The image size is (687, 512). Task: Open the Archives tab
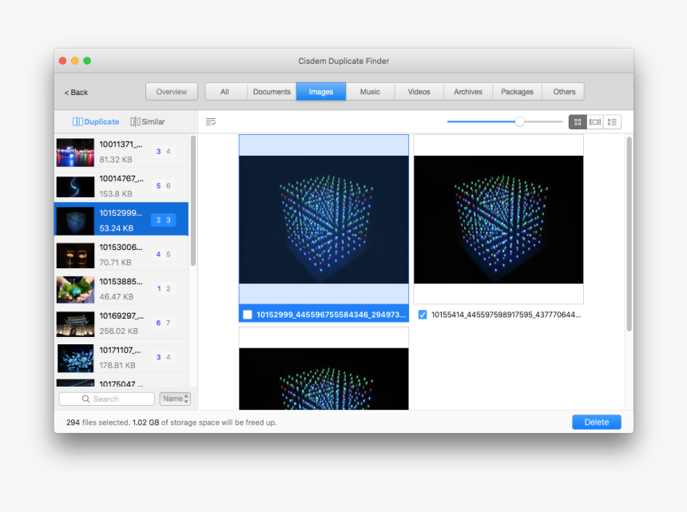click(468, 92)
